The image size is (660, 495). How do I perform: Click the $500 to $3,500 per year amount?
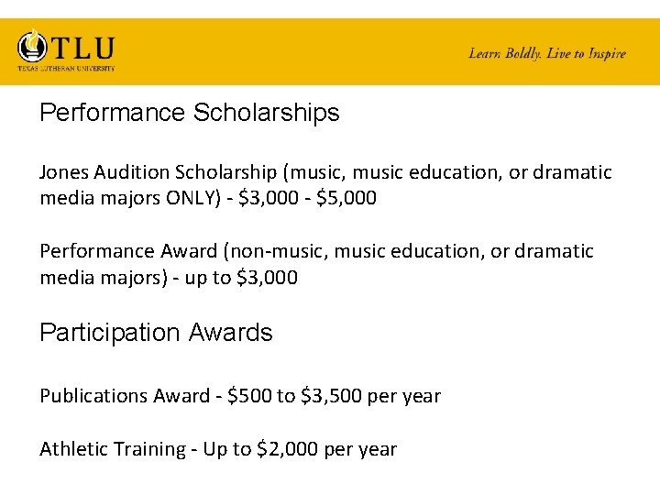[335, 396]
